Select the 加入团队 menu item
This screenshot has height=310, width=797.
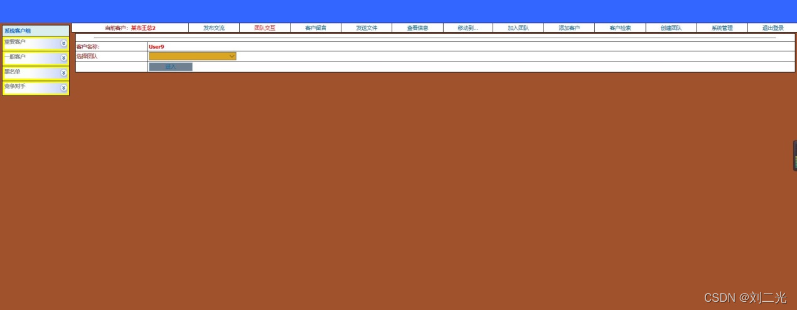(518, 28)
